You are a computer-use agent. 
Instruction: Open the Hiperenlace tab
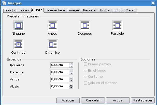pyautogui.click(x=55, y=10)
